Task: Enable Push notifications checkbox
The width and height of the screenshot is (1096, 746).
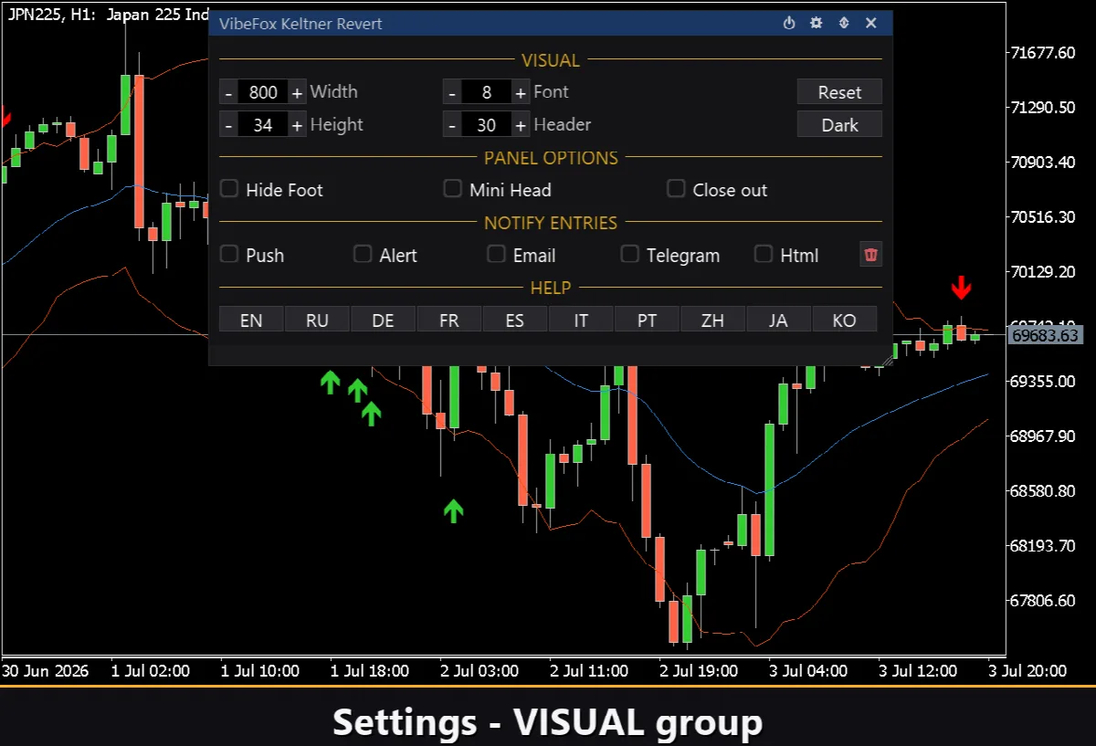Action: click(x=229, y=254)
